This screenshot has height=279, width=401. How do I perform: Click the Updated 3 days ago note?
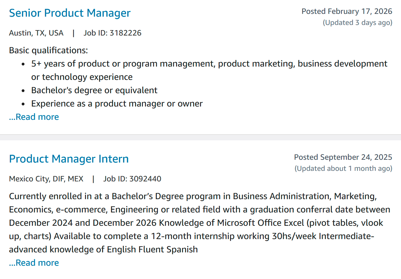click(x=357, y=23)
